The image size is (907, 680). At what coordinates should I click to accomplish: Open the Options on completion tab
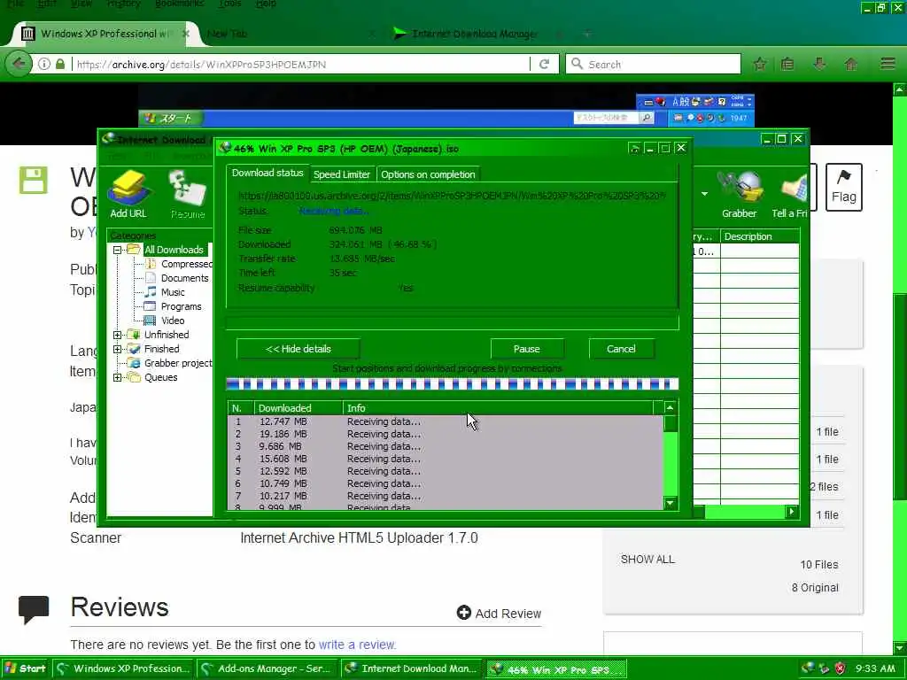point(428,174)
